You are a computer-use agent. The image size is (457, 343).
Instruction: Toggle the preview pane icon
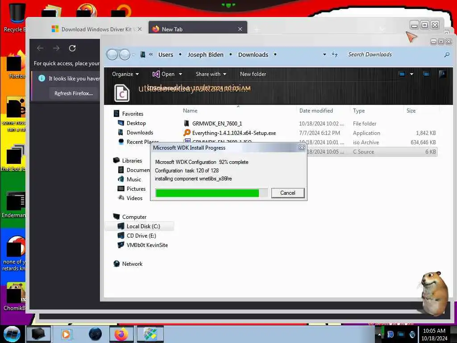tap(426, 74)
